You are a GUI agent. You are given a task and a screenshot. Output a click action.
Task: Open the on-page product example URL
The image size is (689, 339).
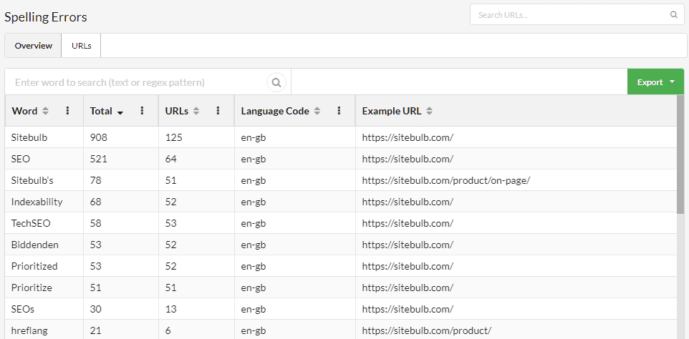pyautogui.click(x=446, y=180)
